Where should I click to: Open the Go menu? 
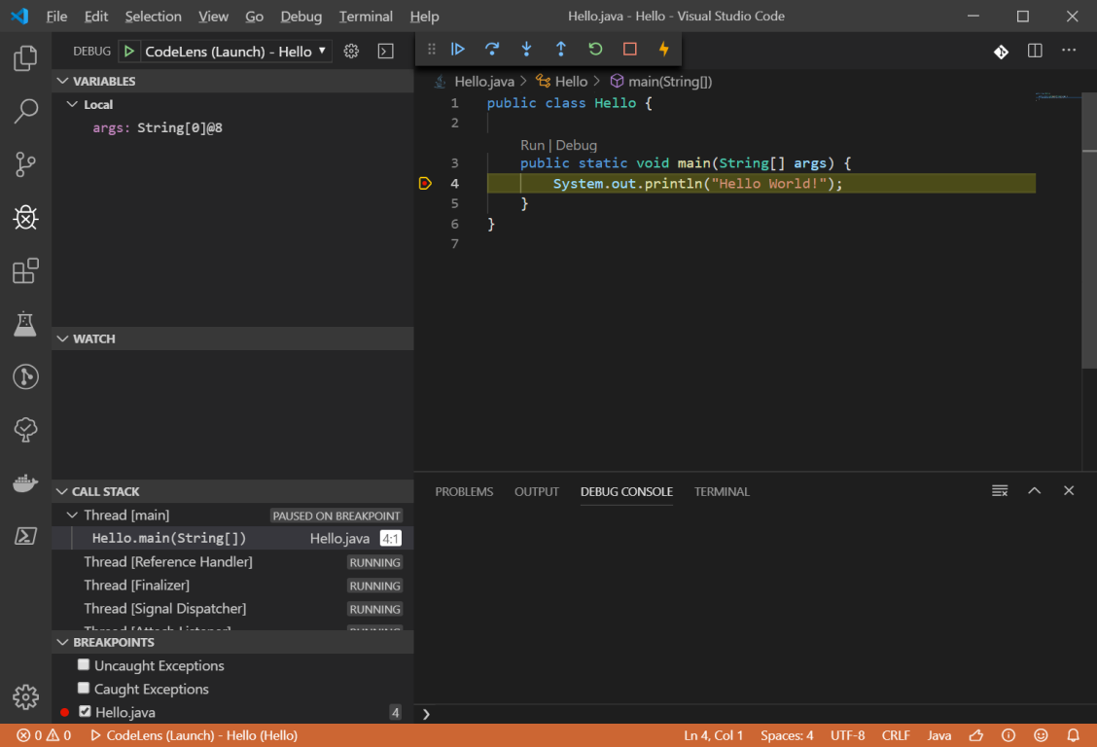tap(254, 17)
